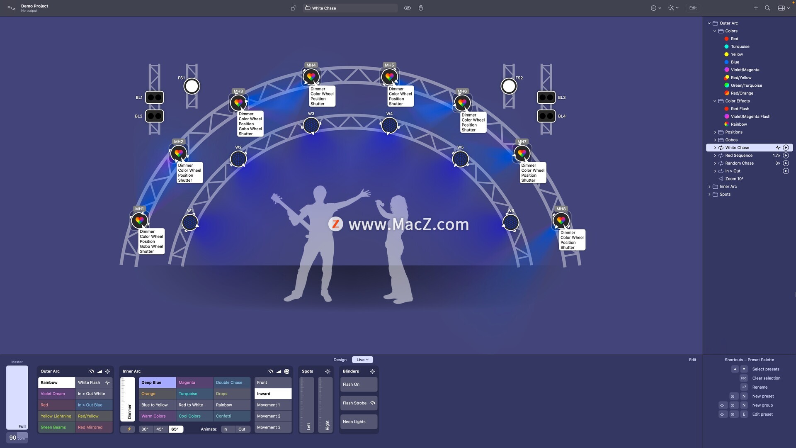Screen dimensions: 796x448
Task: Open the magic wand dropdown menu
Action: click(x=673, y=8)
